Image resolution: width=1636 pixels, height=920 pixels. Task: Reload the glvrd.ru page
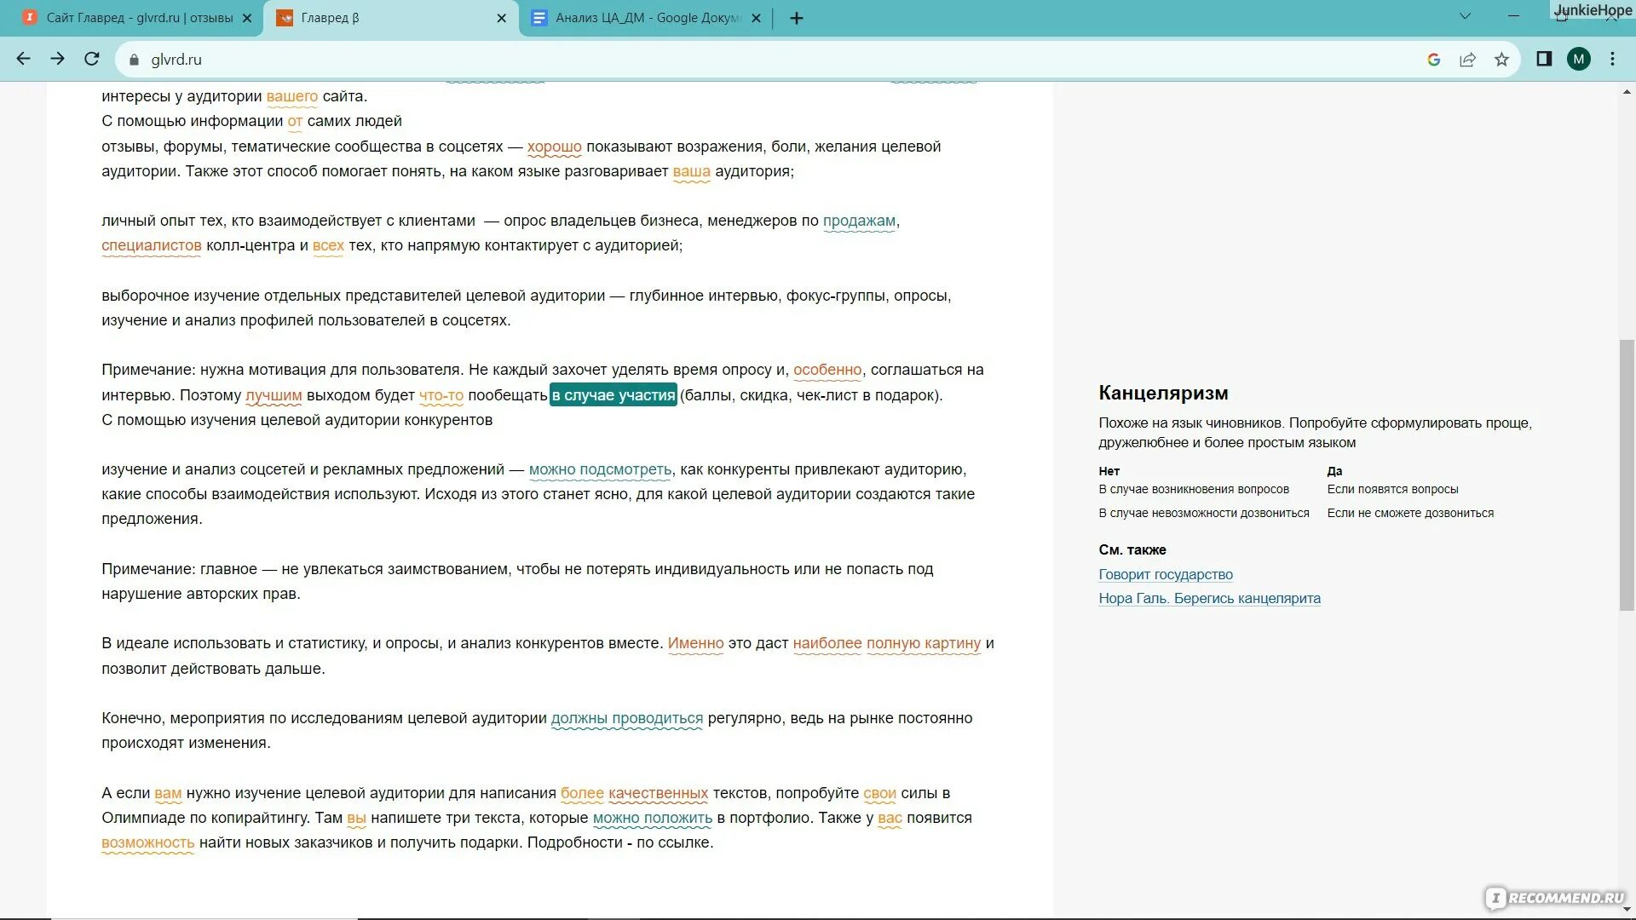pos(92,59)
